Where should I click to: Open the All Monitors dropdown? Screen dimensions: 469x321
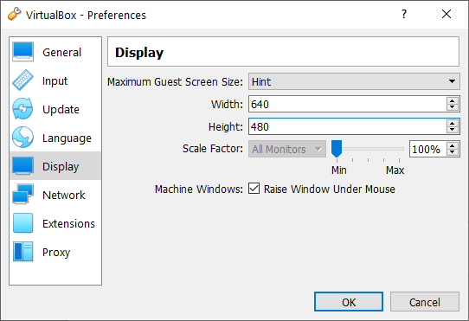click(287, 149)
